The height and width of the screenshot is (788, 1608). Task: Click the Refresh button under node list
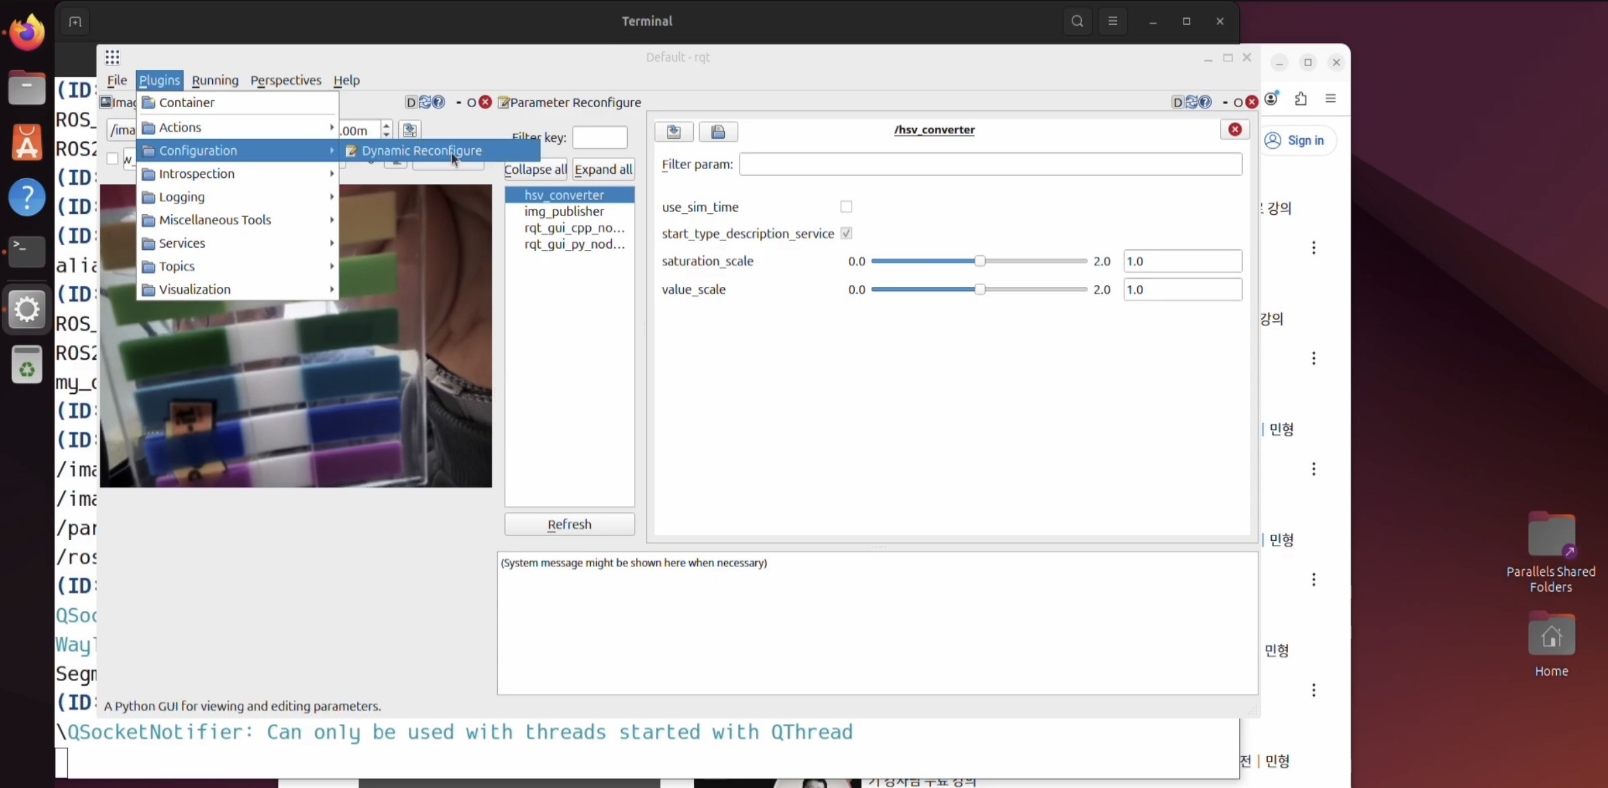[569, 524]
